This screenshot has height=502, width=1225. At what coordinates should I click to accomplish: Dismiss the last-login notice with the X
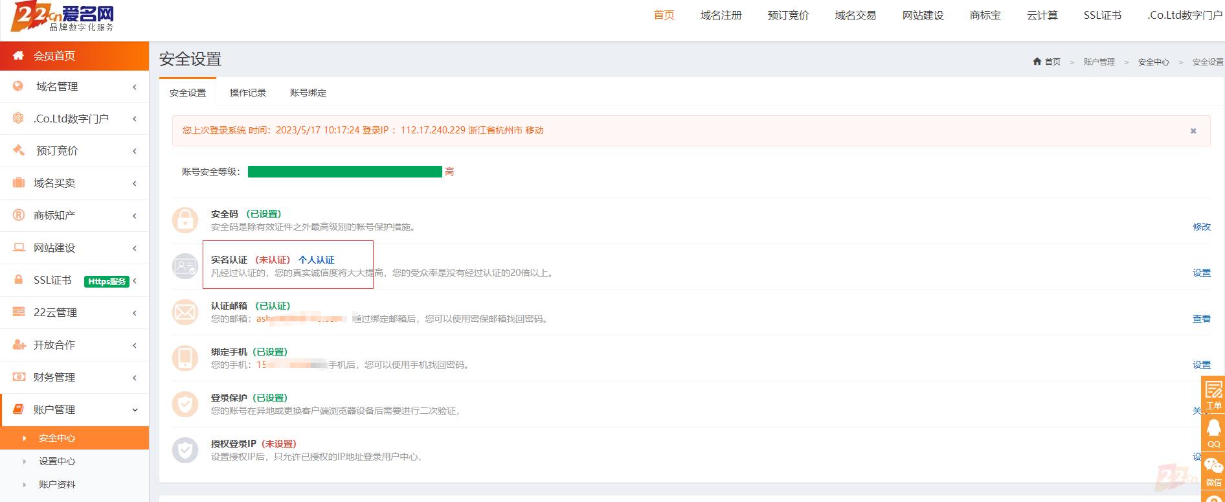(1193, 131)
